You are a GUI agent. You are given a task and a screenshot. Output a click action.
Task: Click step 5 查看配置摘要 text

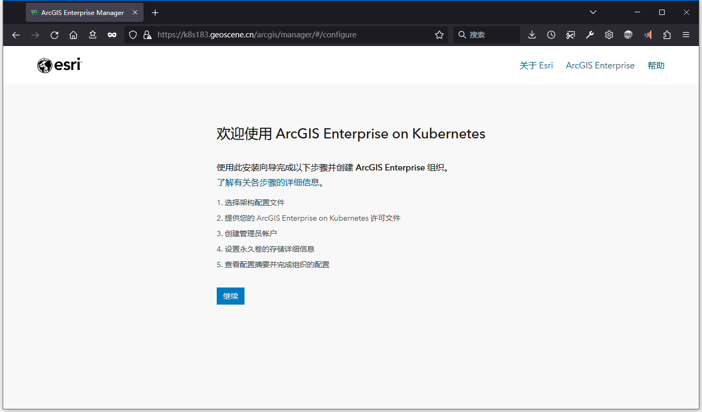[273, 265]
